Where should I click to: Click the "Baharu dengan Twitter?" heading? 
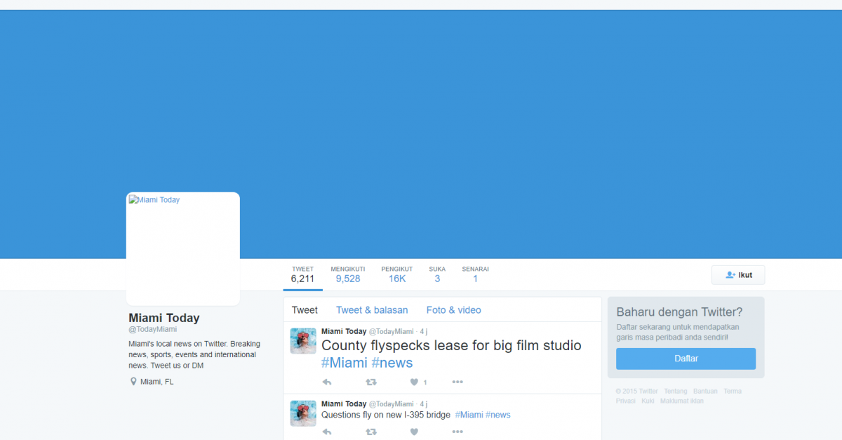[679, 312]
